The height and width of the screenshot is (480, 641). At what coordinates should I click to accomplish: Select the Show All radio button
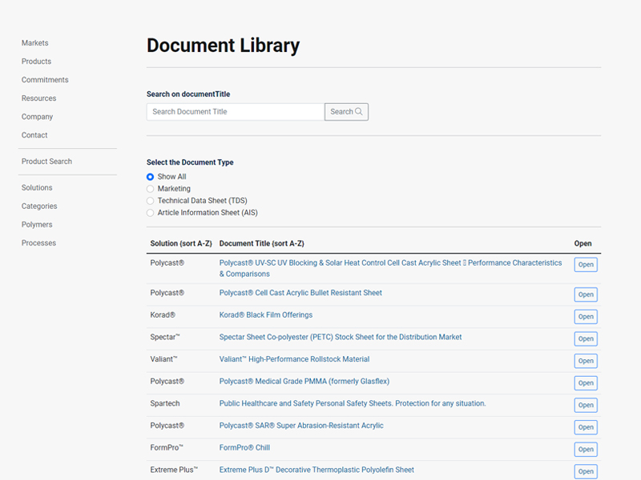[150, 177]
